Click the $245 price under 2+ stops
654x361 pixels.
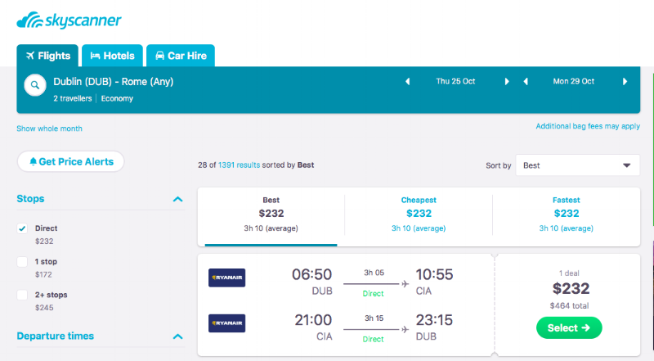(44, 308)
